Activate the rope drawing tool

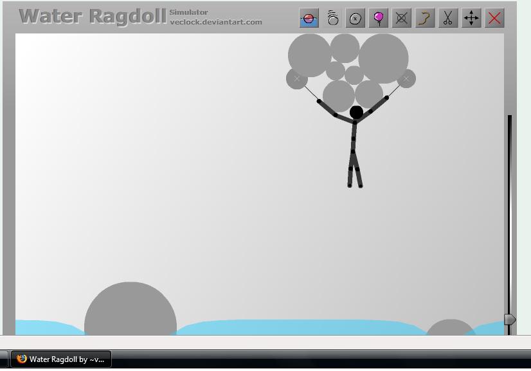(x=425, y=18)
